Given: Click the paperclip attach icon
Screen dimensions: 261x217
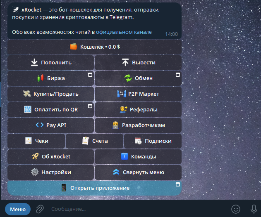Looking at the screenshot, I should (40, 209).
